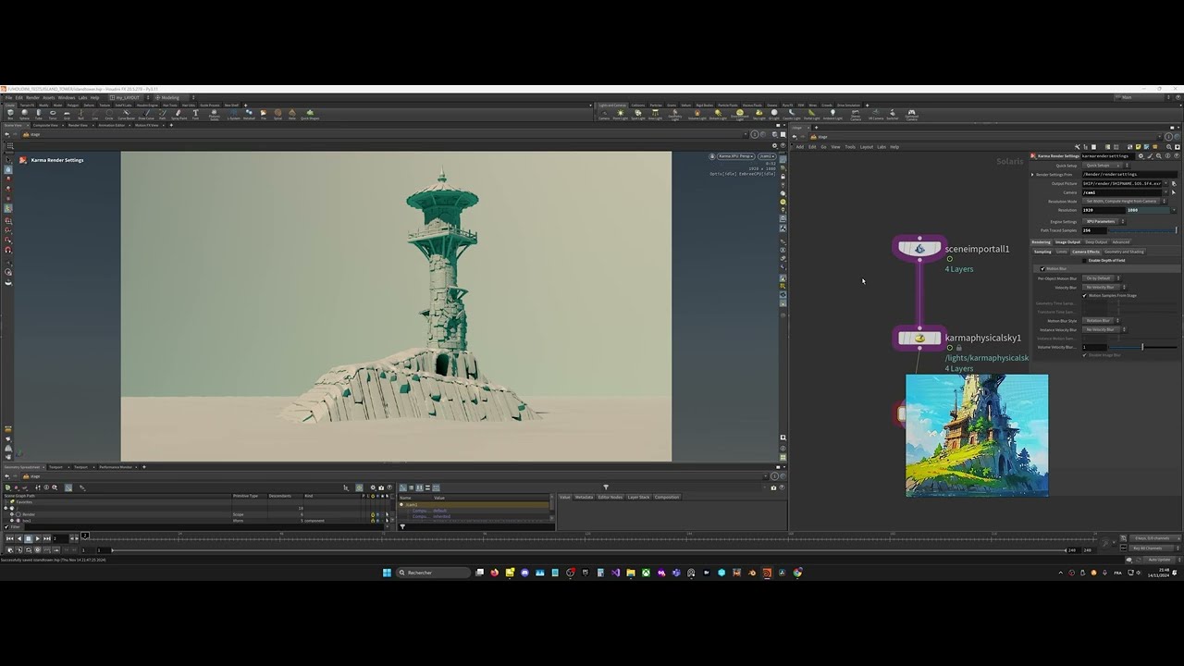
Task: Select the Spiral shelf tool
Action: pyautogui.click(x=277, y=113)
